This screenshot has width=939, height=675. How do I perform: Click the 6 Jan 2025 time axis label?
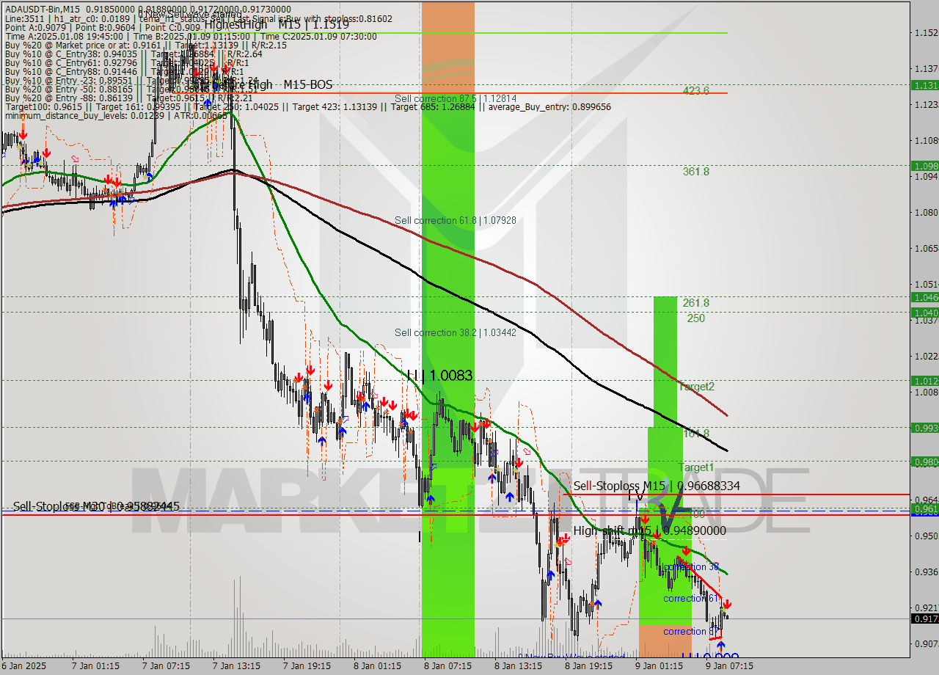point(23,666)
